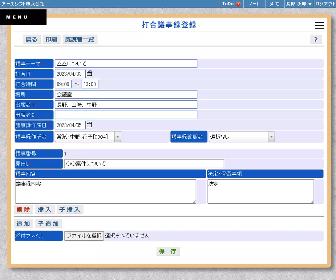This screenshot has width=336, height=280.
Task: Click inside the 議事テーマ input field
Action: click(x=126, y=63)
